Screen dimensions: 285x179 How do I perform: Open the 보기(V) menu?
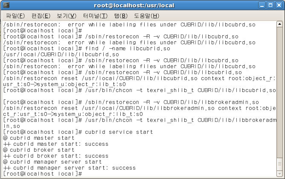pyautogui.click(x=67, y=16)
